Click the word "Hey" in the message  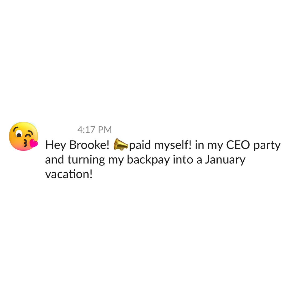(x=56, y=145)
